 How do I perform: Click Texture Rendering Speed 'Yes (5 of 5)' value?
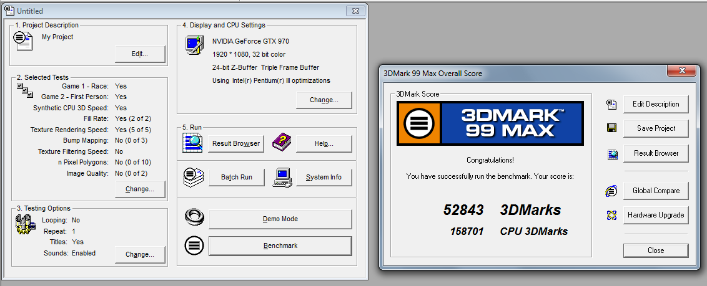(x=133, y=130)
